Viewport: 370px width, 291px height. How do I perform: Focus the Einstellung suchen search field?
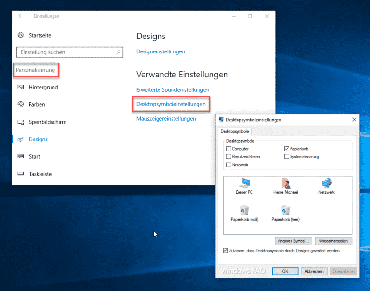(65, 52)
